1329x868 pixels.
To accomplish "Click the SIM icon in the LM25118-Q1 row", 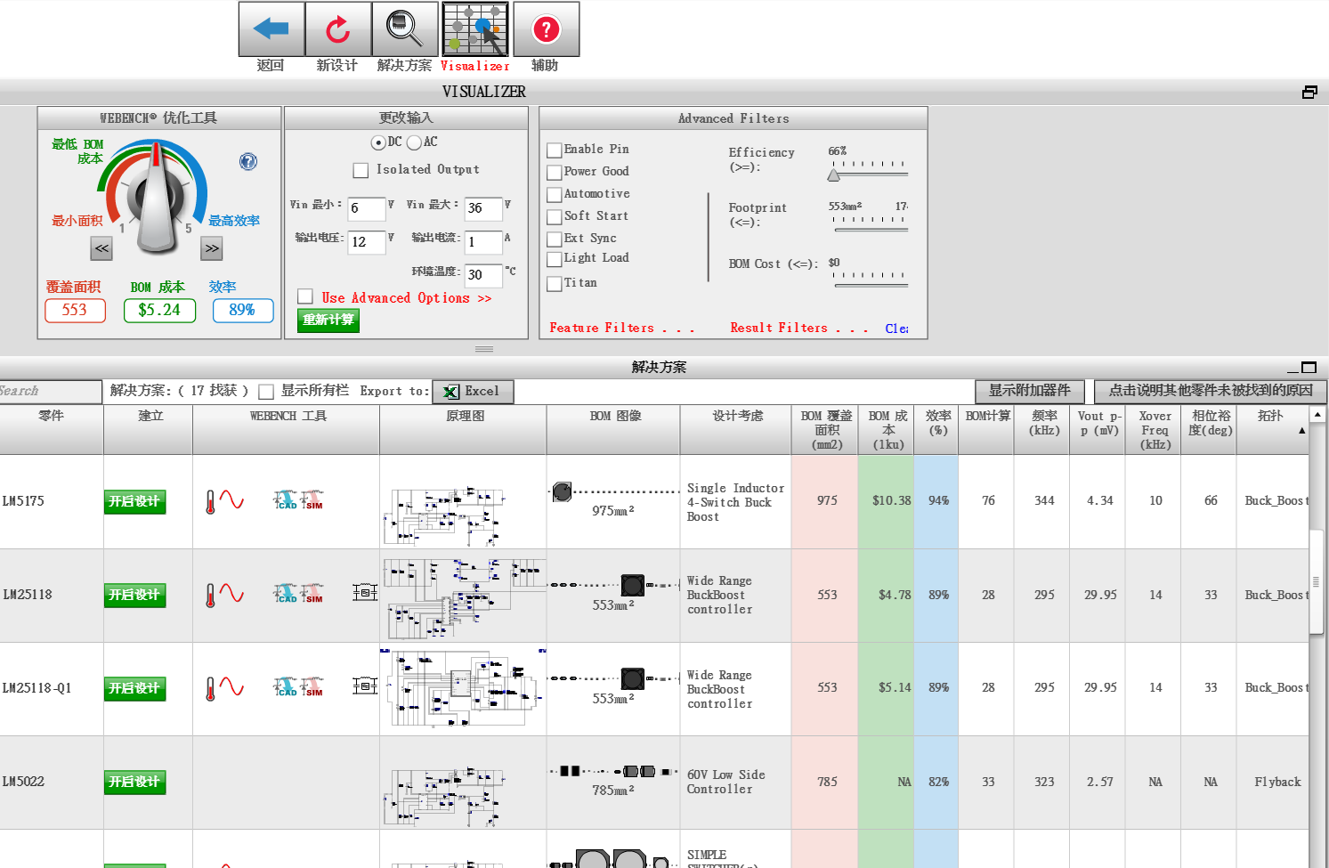I will pyautogui.click(x=312, y=687).
